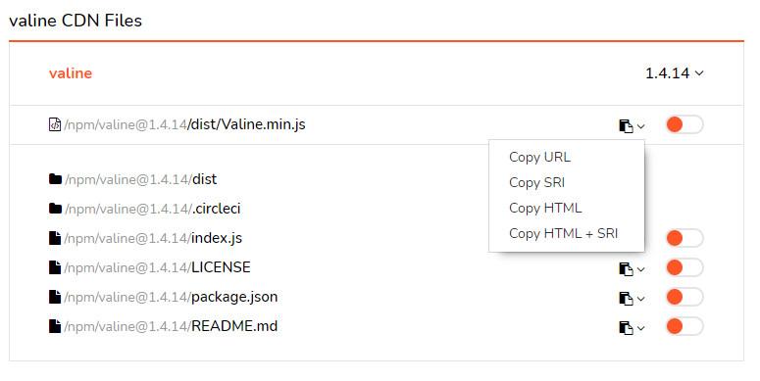760x381 pixels.
Task: Click the dist folder icon
Action: click(x=55, y=179)
